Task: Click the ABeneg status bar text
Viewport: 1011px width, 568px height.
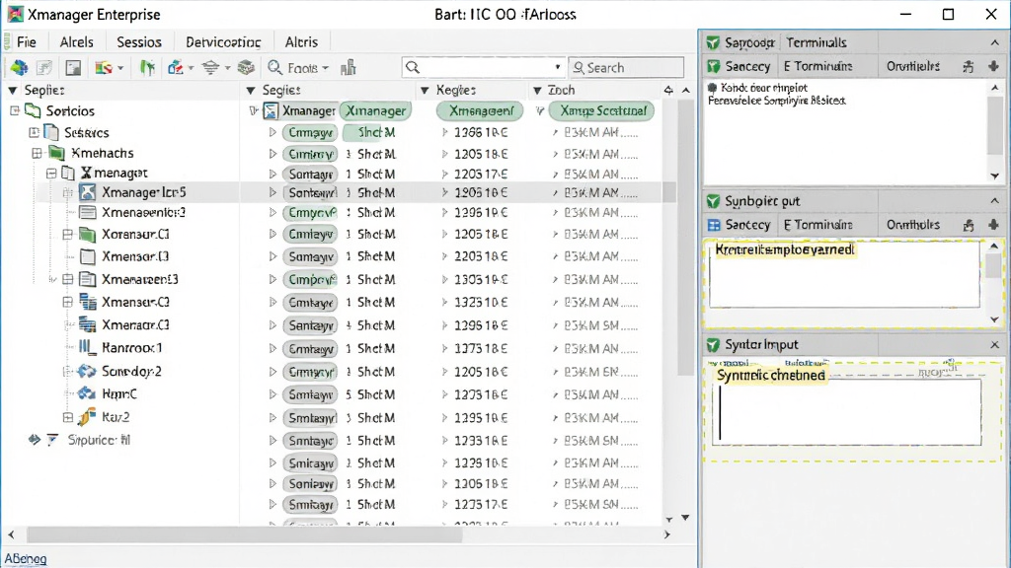Action: tap(26, 558)
